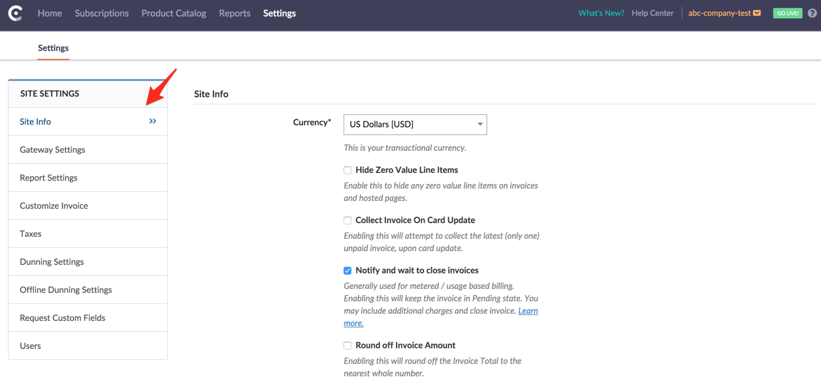Open the Product Catalog menu
The width and height of the screenshot is (821, 381).
pos(174,13)
